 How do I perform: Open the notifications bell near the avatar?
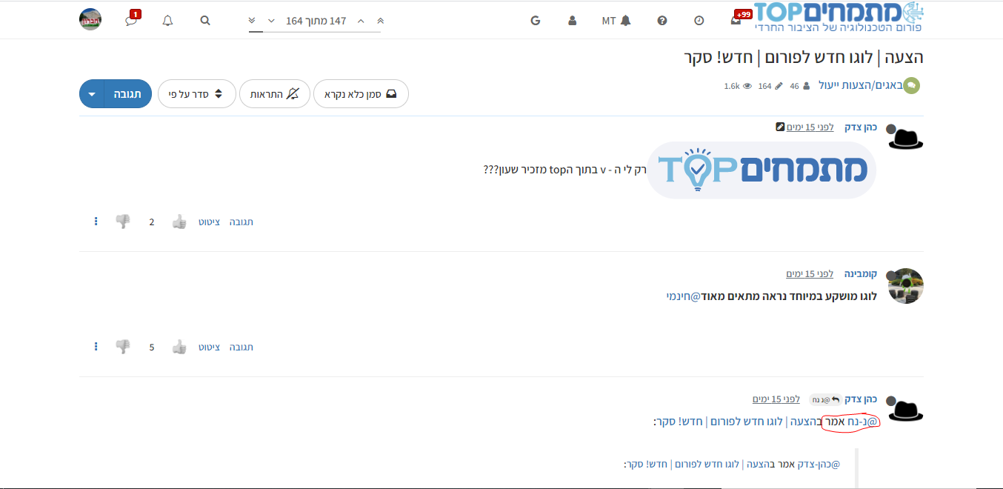point(167,21)
